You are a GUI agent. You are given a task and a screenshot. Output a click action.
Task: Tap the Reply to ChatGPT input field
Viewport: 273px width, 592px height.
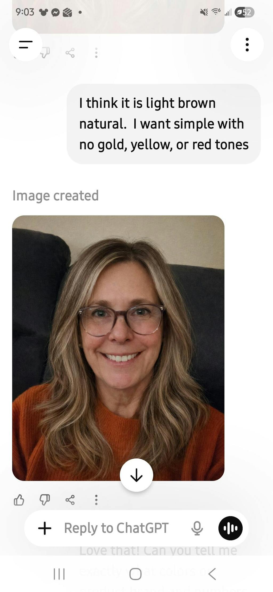[116, 528]
